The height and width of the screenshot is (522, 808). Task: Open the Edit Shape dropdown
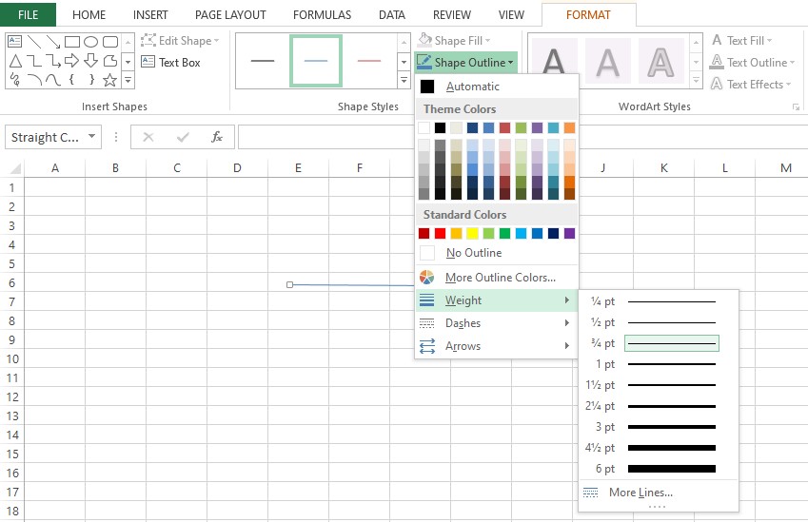tap(180, 41)
